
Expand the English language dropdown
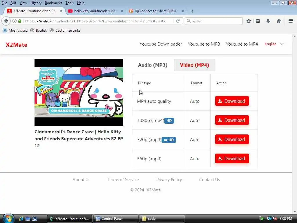pos(274,44)
